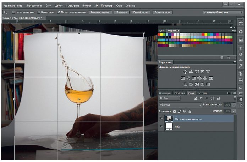Screen dimensions: 247x162
Task: Open the 'Фильтр' menu
Action: pyautogui.click(x=87, y=6)
